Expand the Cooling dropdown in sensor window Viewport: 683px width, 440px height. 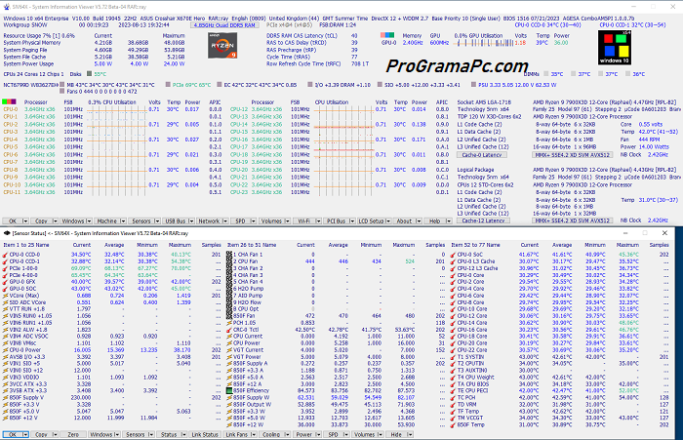point(271,433)
